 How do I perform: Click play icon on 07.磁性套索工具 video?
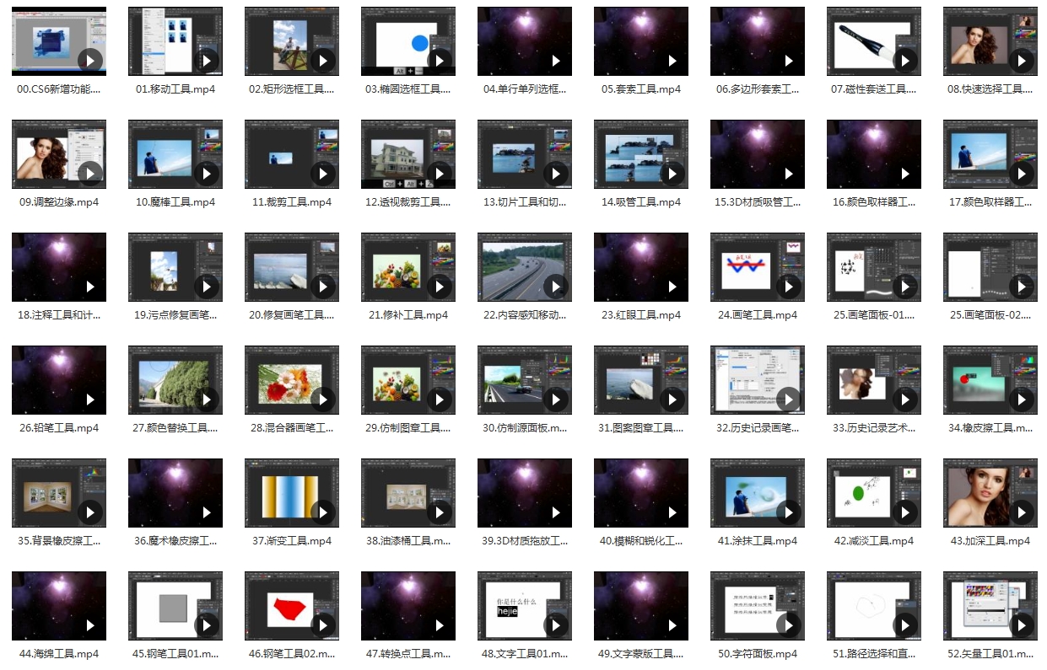pyautogui.click(x=905, y=61)
